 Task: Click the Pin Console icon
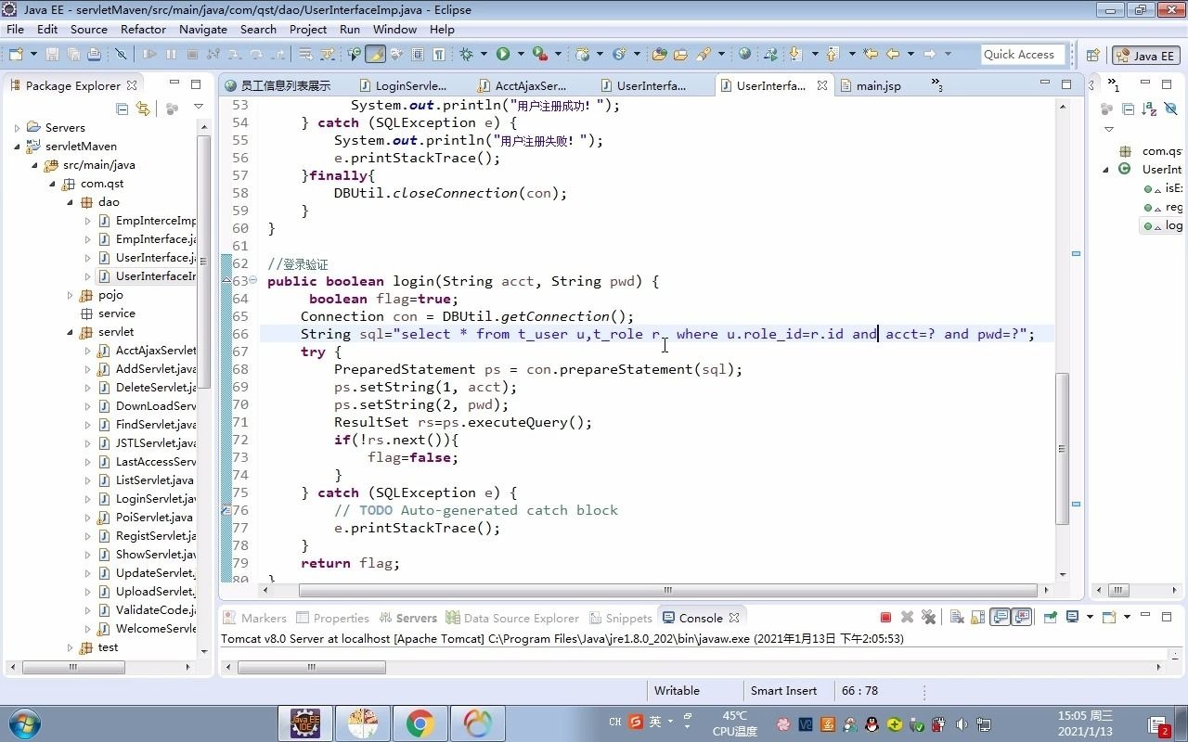pos(1051,617)
